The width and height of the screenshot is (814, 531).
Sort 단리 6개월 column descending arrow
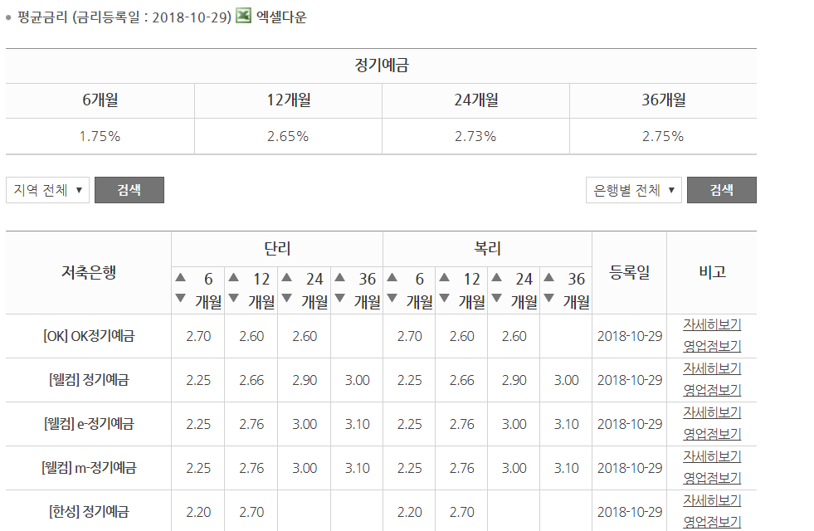point(180,298)
